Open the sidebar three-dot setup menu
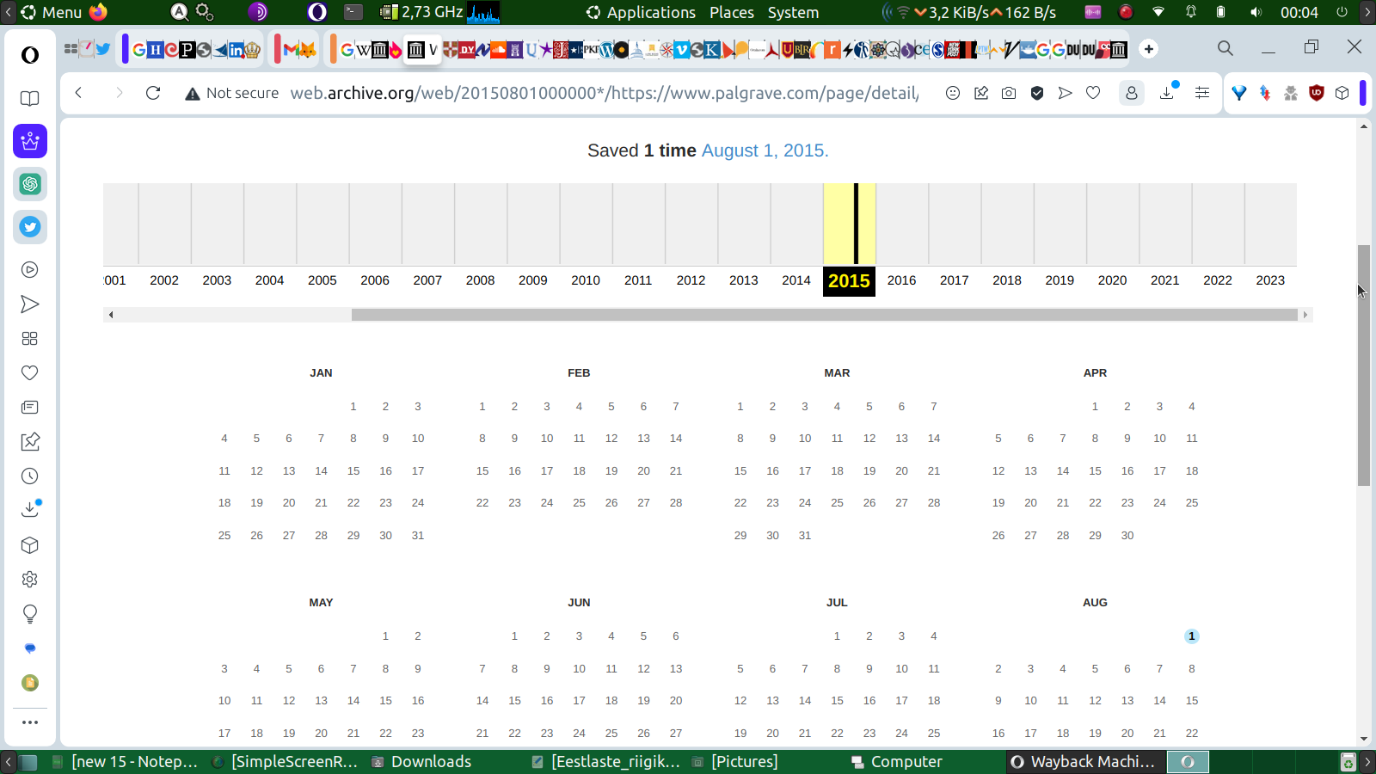 pos(30,722)
